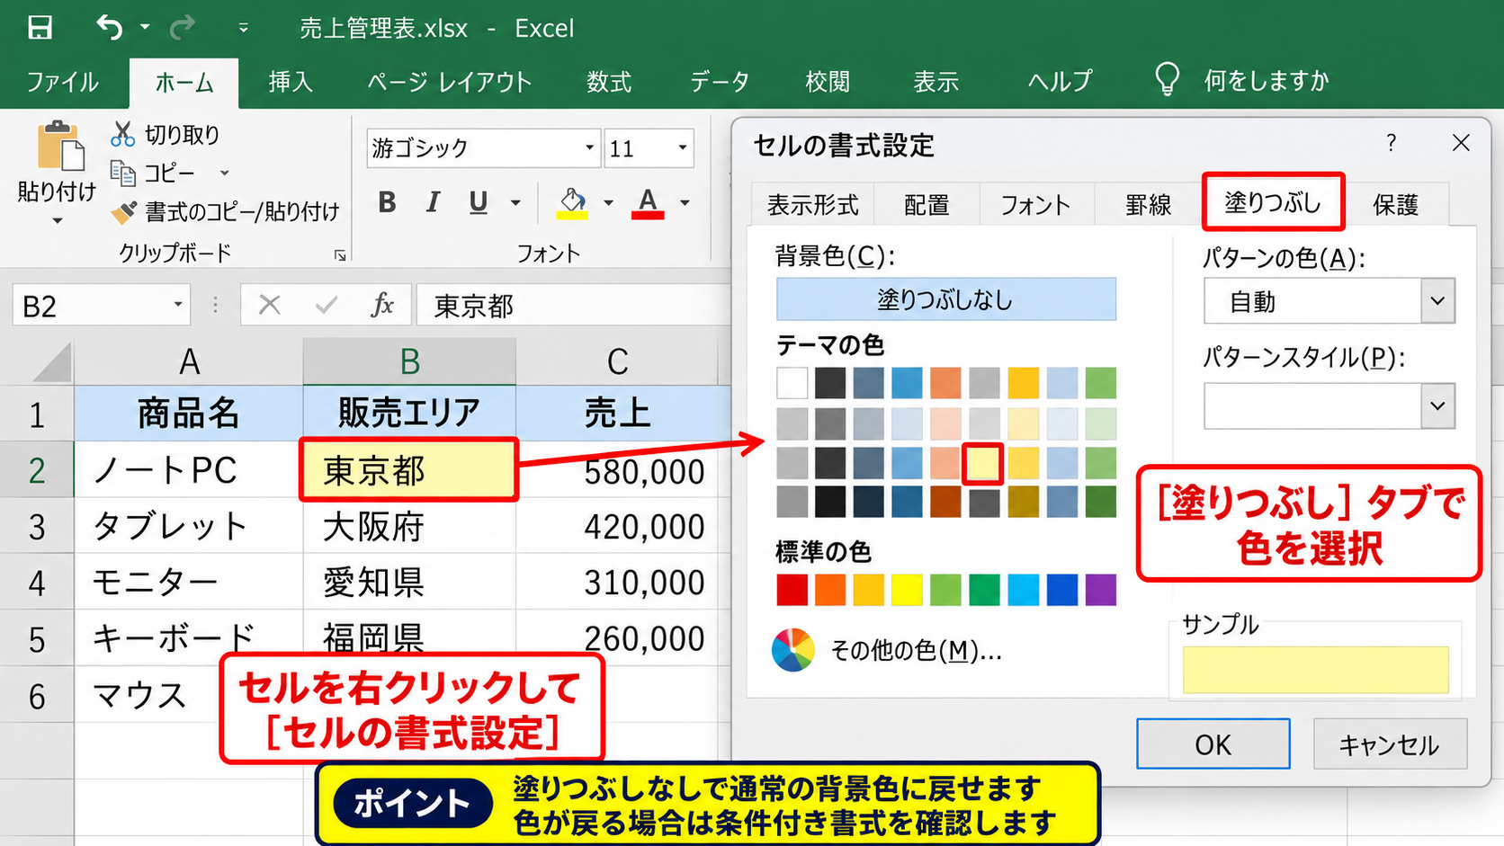Screen dimensions: 1504x846
Task: Expand the font size dropdown
Action: 682,147
